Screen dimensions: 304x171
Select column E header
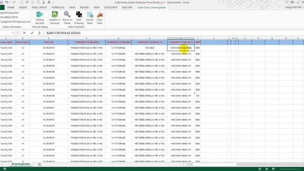coord(48,38)
